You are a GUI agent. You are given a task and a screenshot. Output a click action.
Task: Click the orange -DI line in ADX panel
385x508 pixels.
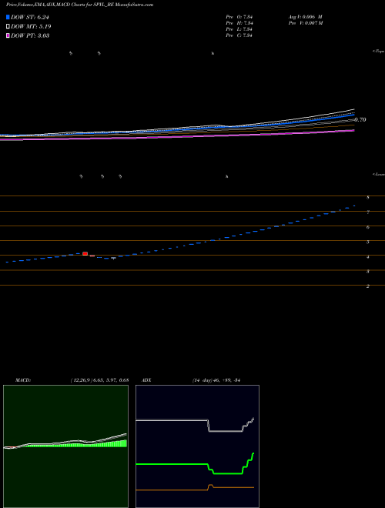[x=195, y=487]
